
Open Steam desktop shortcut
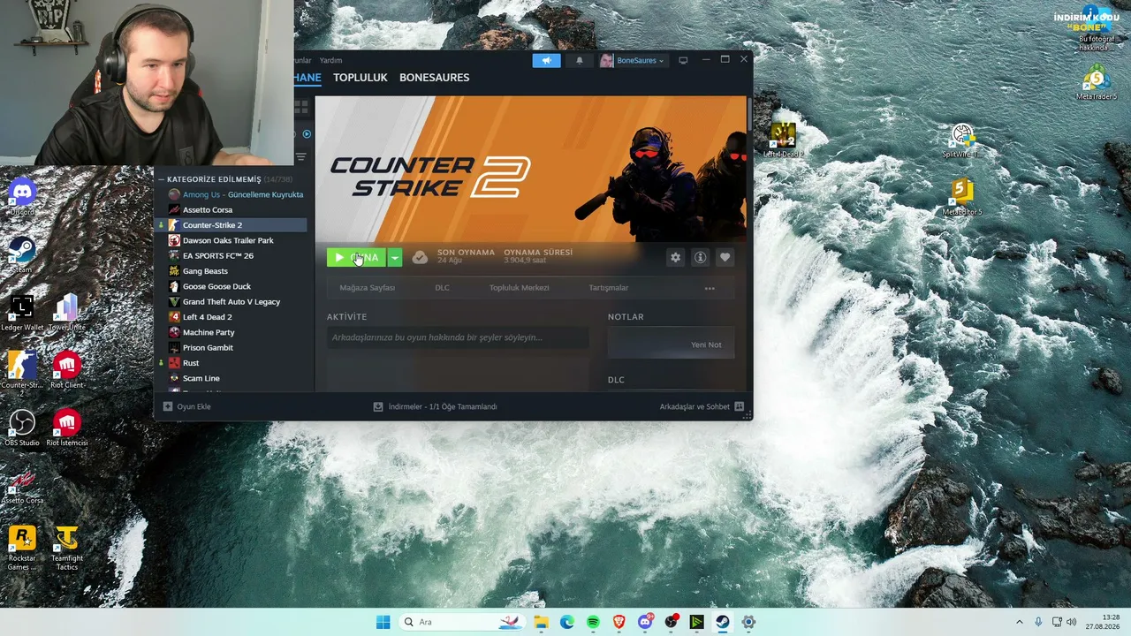[x=22, y=254]
